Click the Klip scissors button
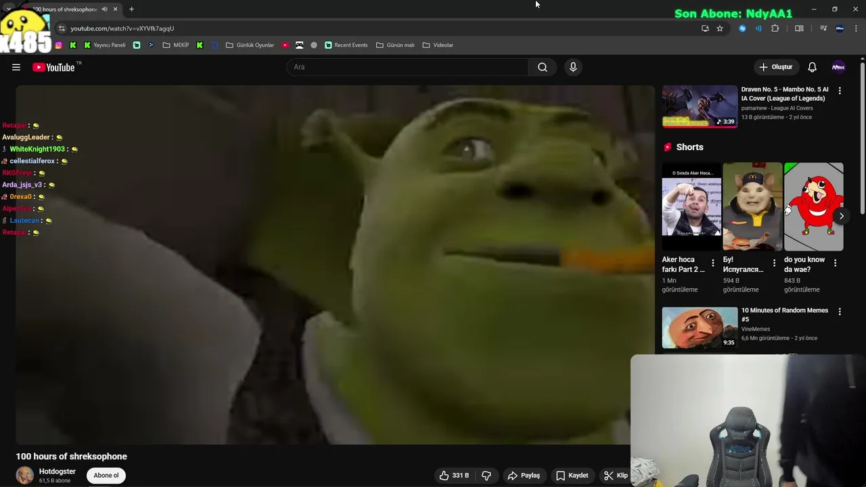866x487 pixels. (616, 476)
